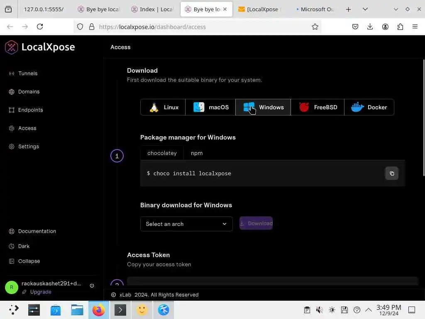Select the Windows platform tab
Screen dimensions: 425x319
(x=263, y=108)
